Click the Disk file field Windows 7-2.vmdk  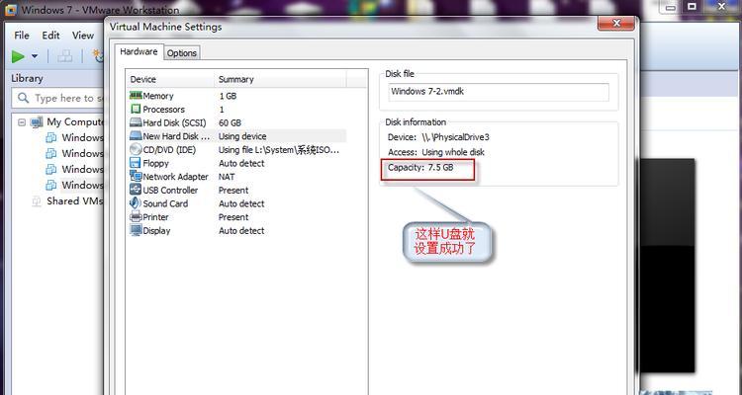click(x=499, y=92)
